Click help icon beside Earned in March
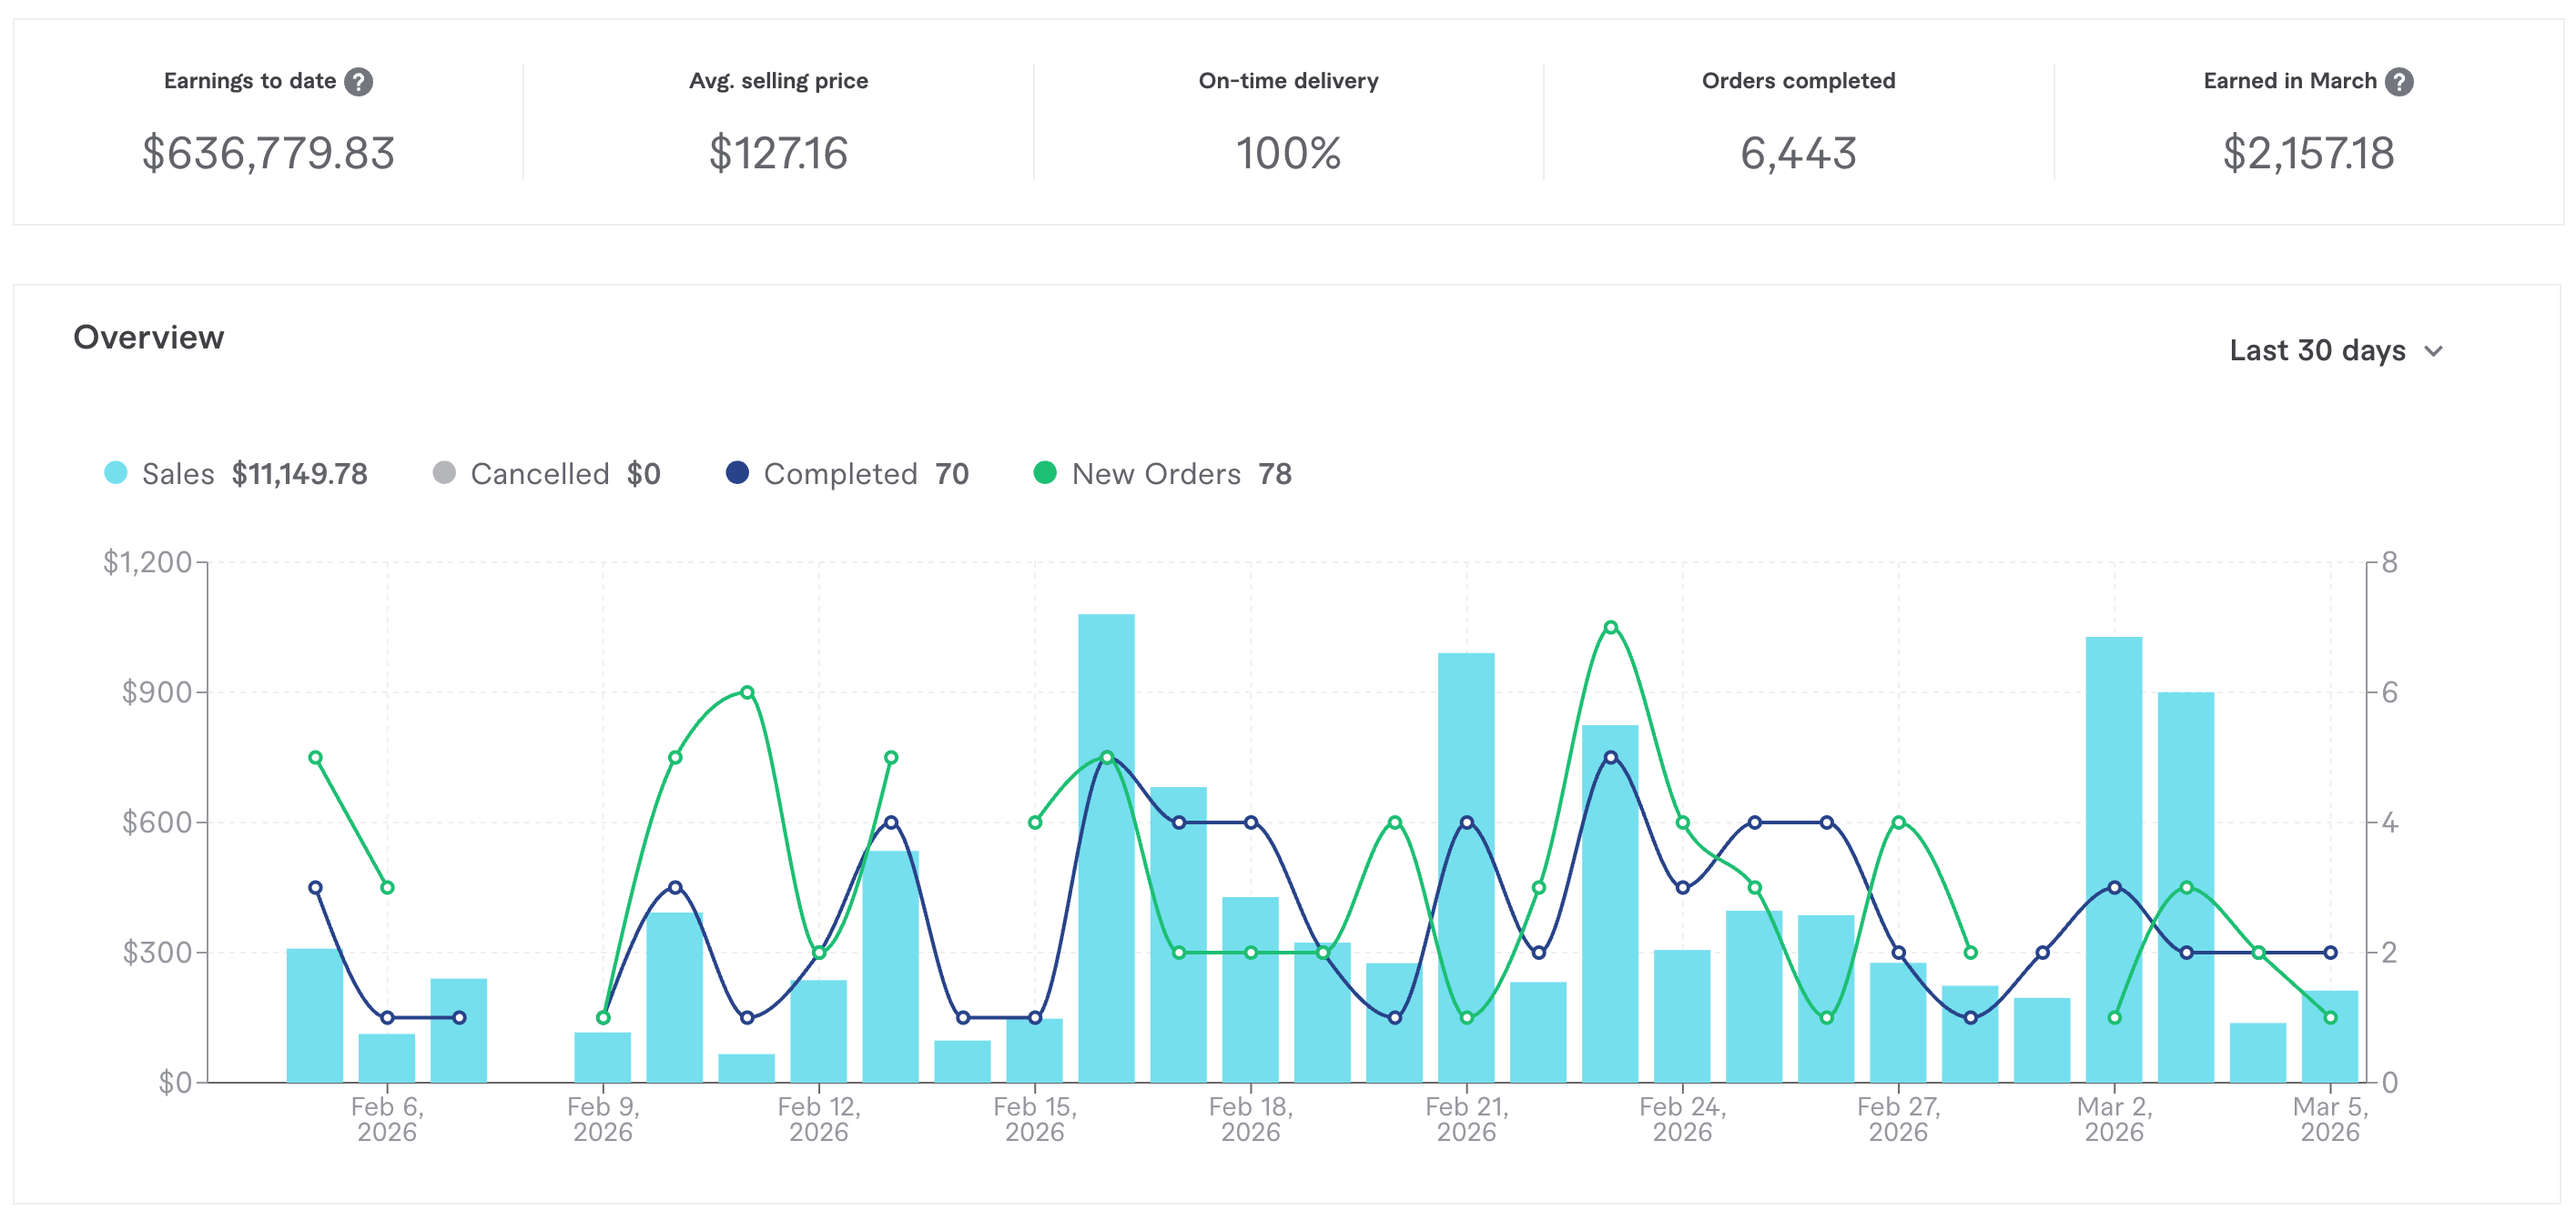The image size is (2576, 1221). 2398,82
